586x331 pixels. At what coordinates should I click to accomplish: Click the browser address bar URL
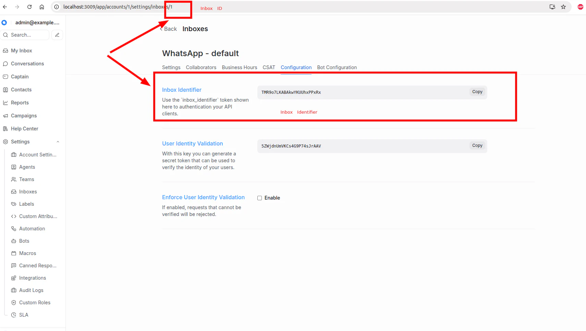[118, 7]
